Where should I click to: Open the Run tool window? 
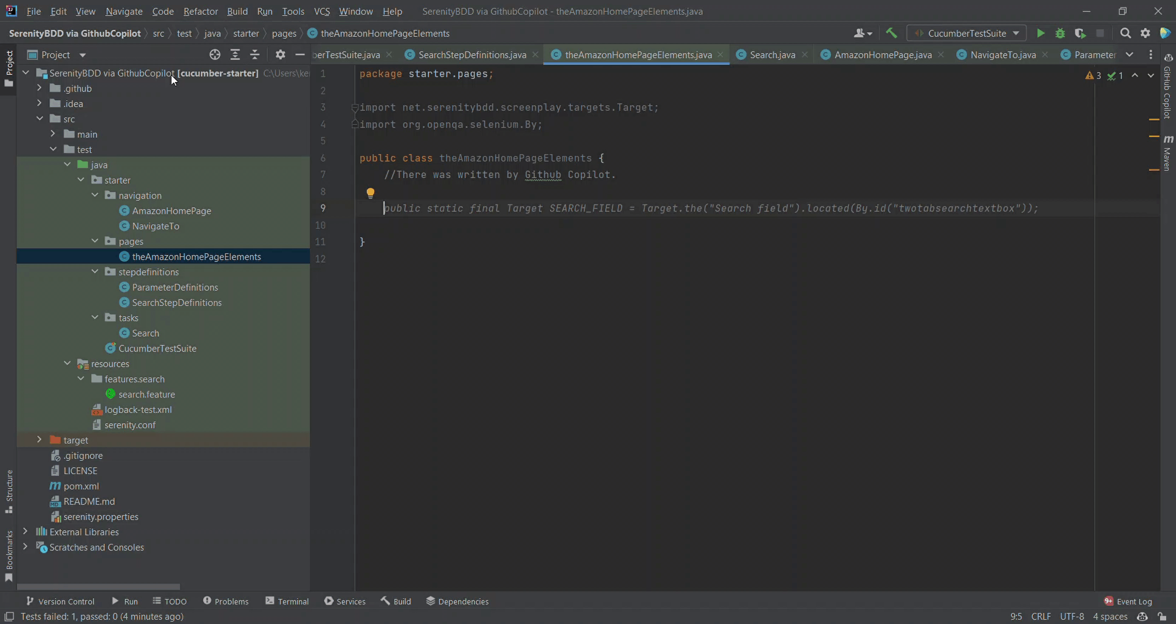[125, 601]
